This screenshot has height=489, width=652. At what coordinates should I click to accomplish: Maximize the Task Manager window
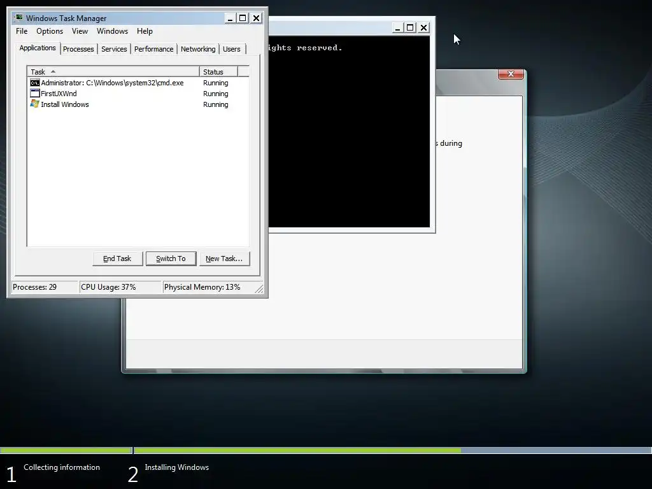click(x=243, y=18)
